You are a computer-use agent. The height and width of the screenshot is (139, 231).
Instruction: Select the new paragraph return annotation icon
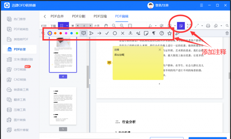coord(138,33)
